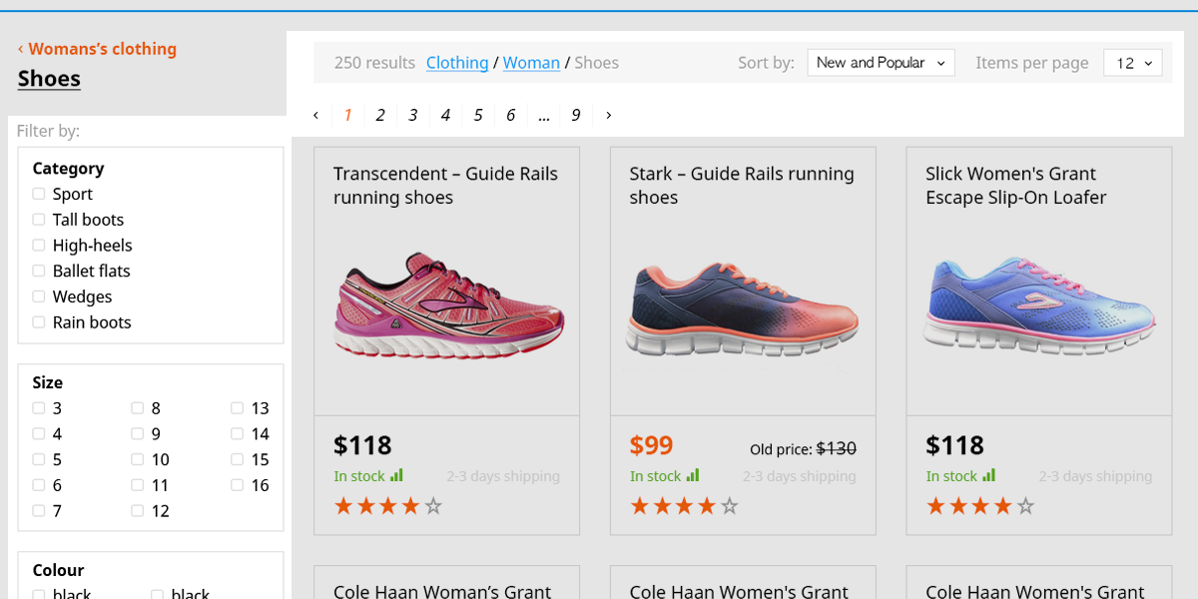1198x599 pixels.
Task: Open Slick Women's Grant Escape Slip-On Loafer title
Action: pyautogui.click(x=1016, y=186)
